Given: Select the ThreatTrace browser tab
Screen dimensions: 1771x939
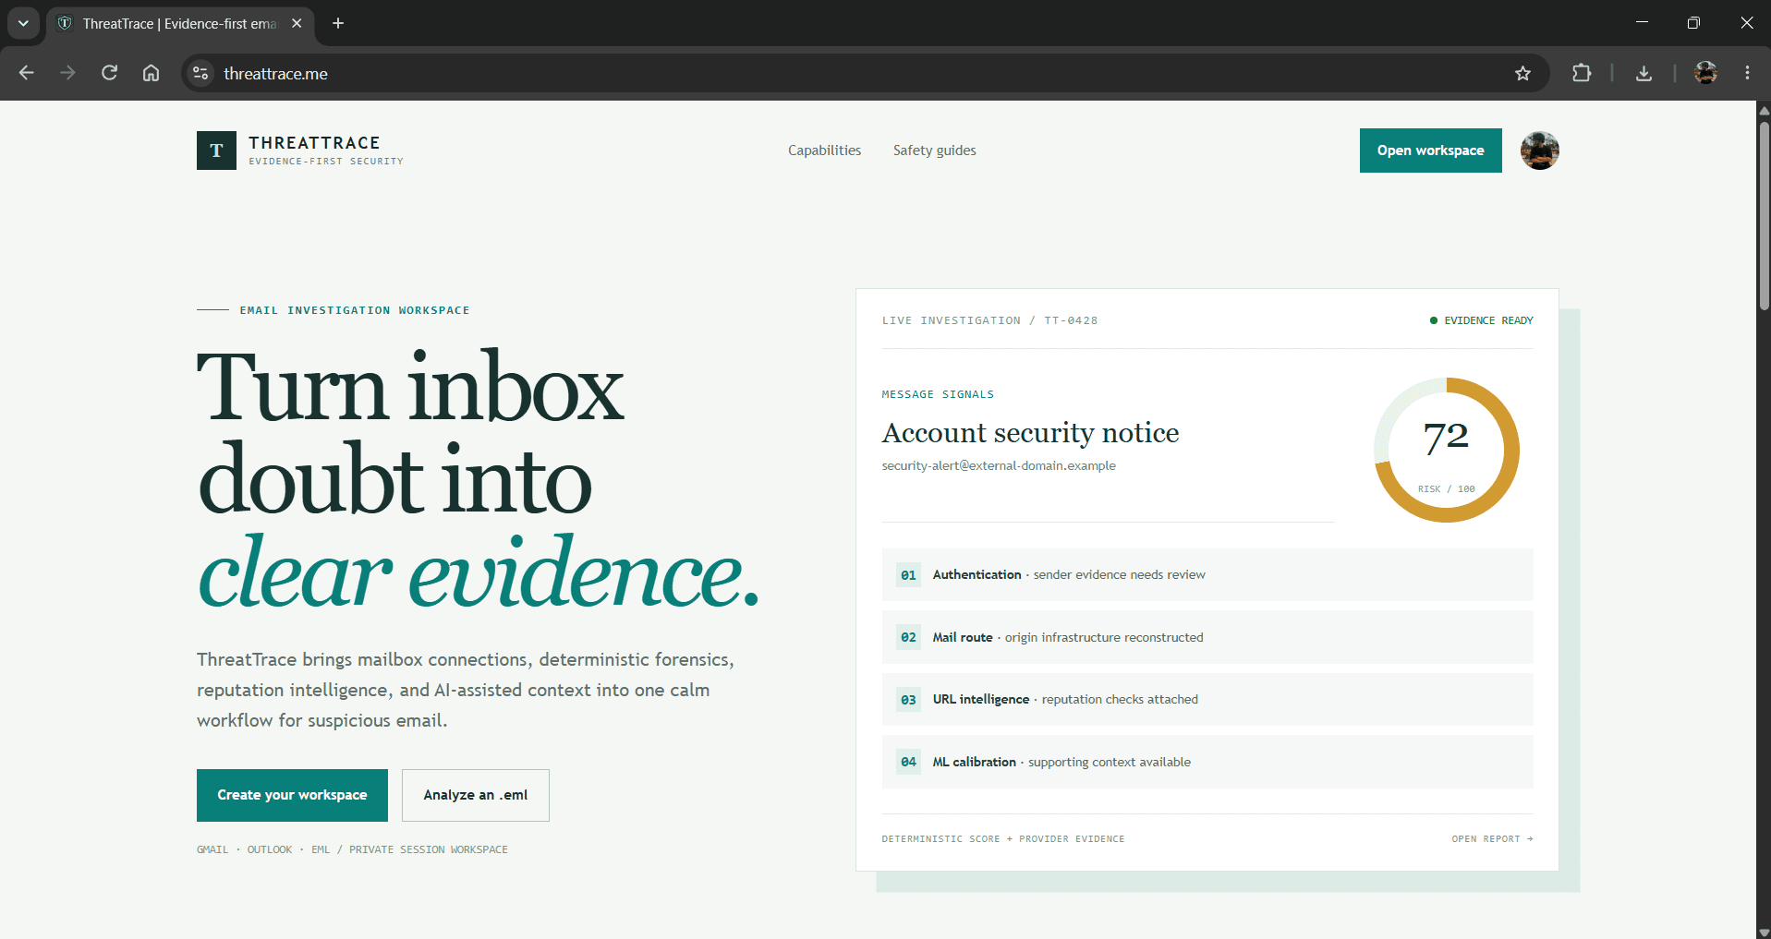Looking at the screenshot, I should pyautogui.click(x=180, y=24).
